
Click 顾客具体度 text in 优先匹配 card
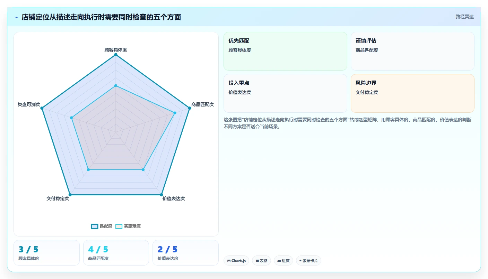[239, 50]
